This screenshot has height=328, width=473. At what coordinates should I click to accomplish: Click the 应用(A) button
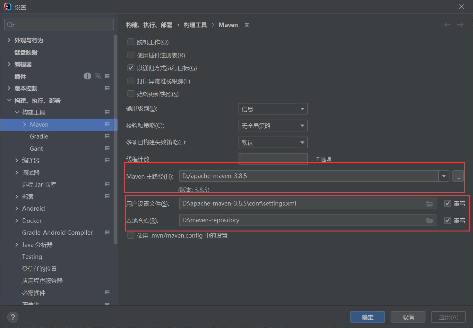tap(448, 317)
